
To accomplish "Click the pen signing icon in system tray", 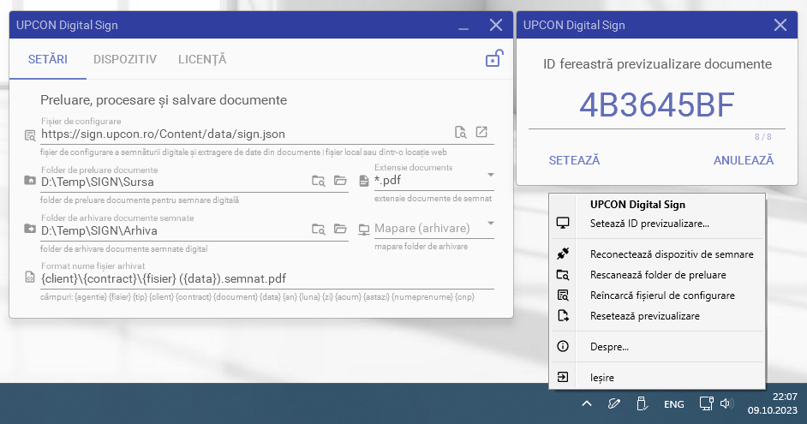I will [613, 404].
